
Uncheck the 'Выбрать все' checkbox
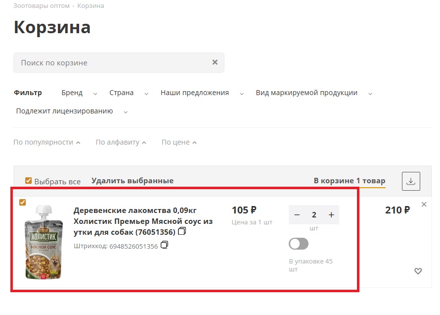28,181
